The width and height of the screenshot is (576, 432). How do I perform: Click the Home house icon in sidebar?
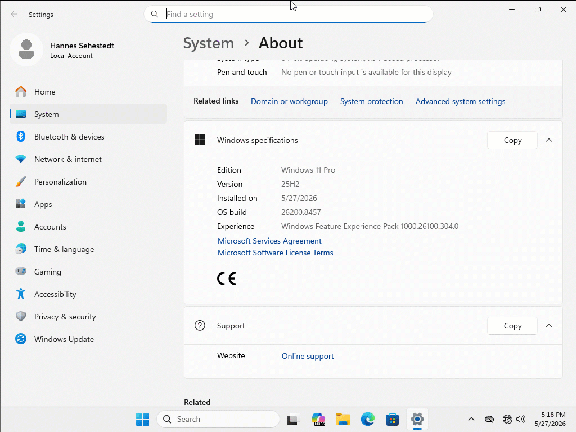click(21, 92)
